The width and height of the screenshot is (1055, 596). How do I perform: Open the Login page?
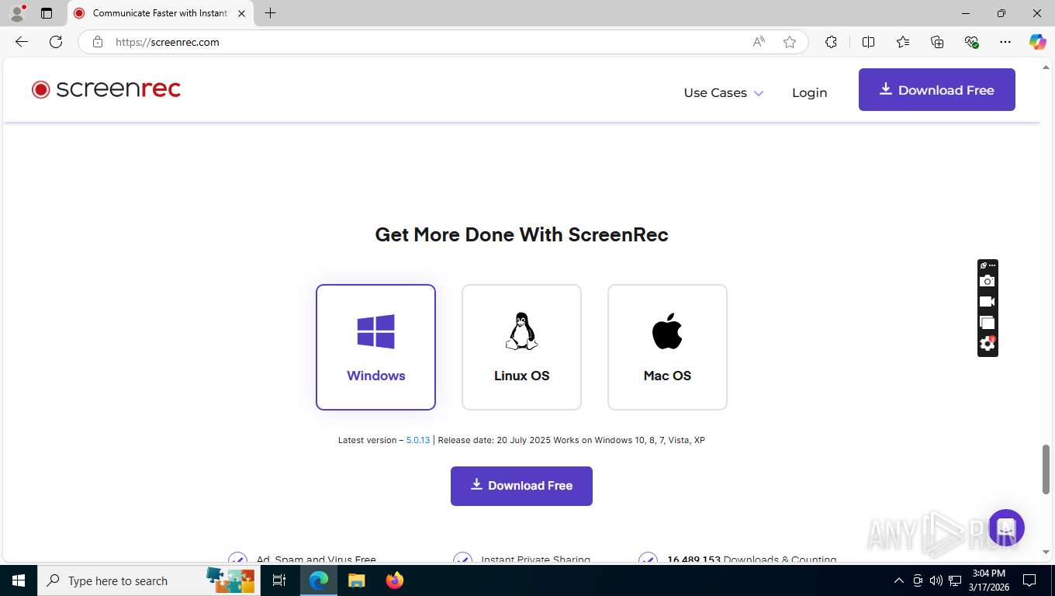809,92
